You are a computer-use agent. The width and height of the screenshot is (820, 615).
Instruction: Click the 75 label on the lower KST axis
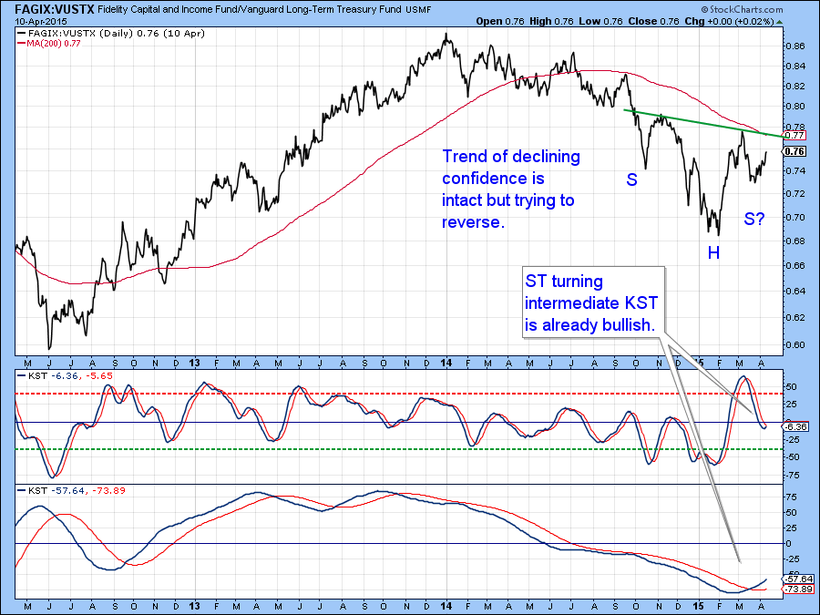[x=791, y=497]
